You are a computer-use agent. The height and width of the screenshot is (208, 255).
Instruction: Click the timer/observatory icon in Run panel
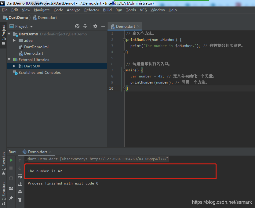point(11,178)
